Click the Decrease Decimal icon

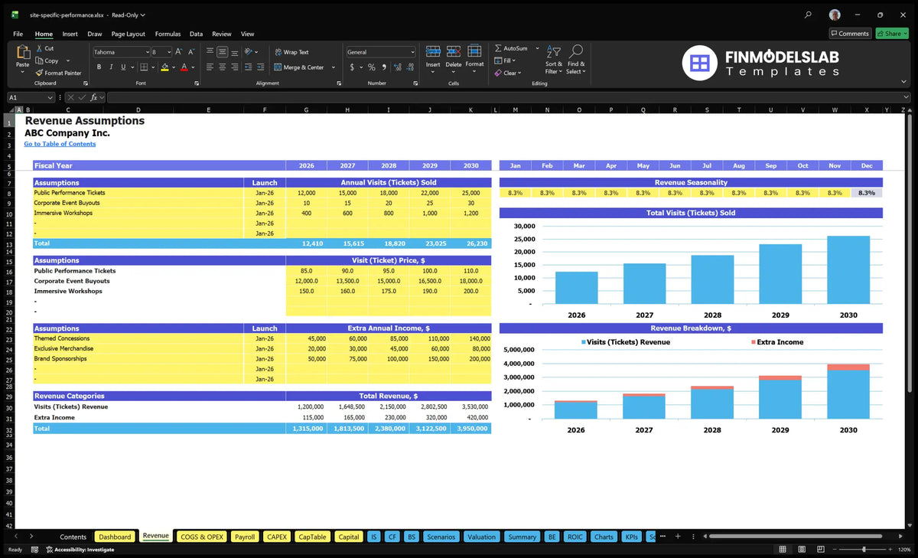pos(410,67)
